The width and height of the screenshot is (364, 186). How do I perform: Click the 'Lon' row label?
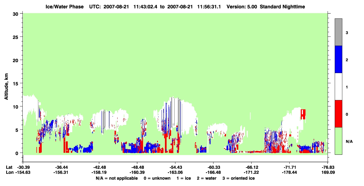(9, 173)
